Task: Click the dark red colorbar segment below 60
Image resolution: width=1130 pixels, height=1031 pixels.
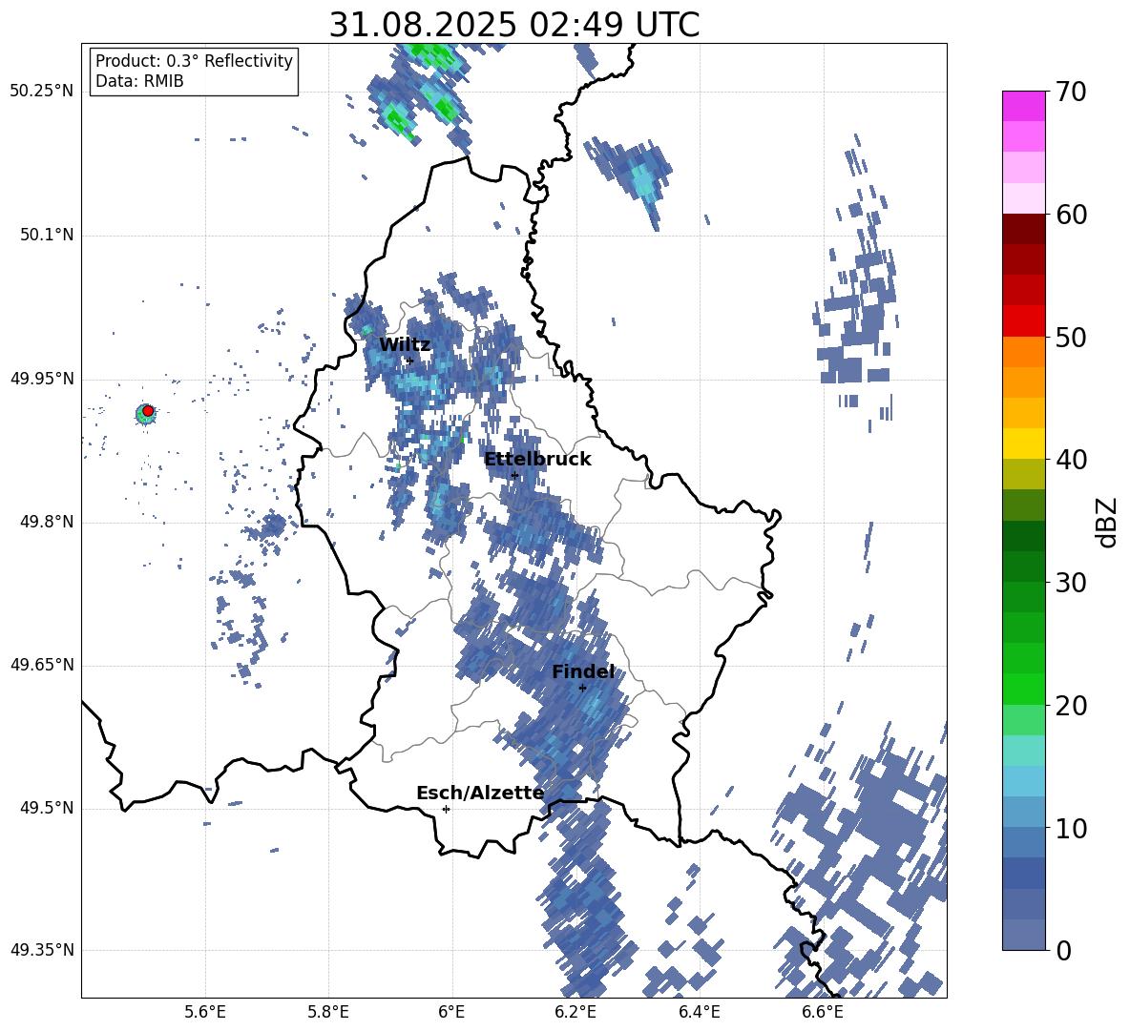Action: (1023, 229)
